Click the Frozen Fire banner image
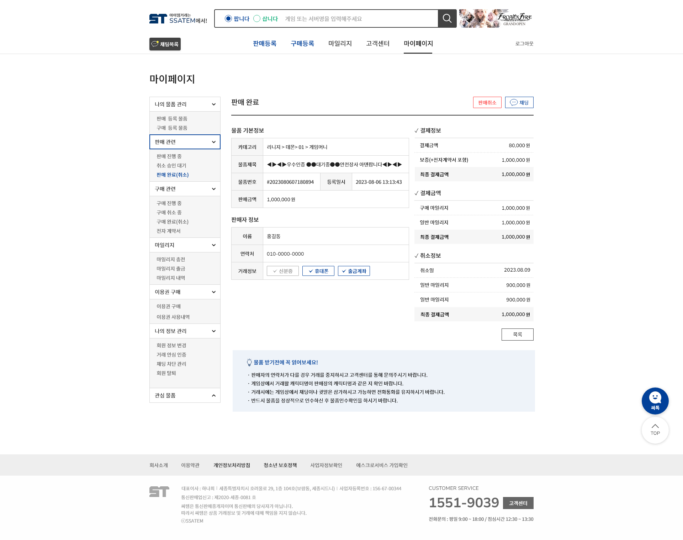Screen dimensions: 683x540 (496, 18)
